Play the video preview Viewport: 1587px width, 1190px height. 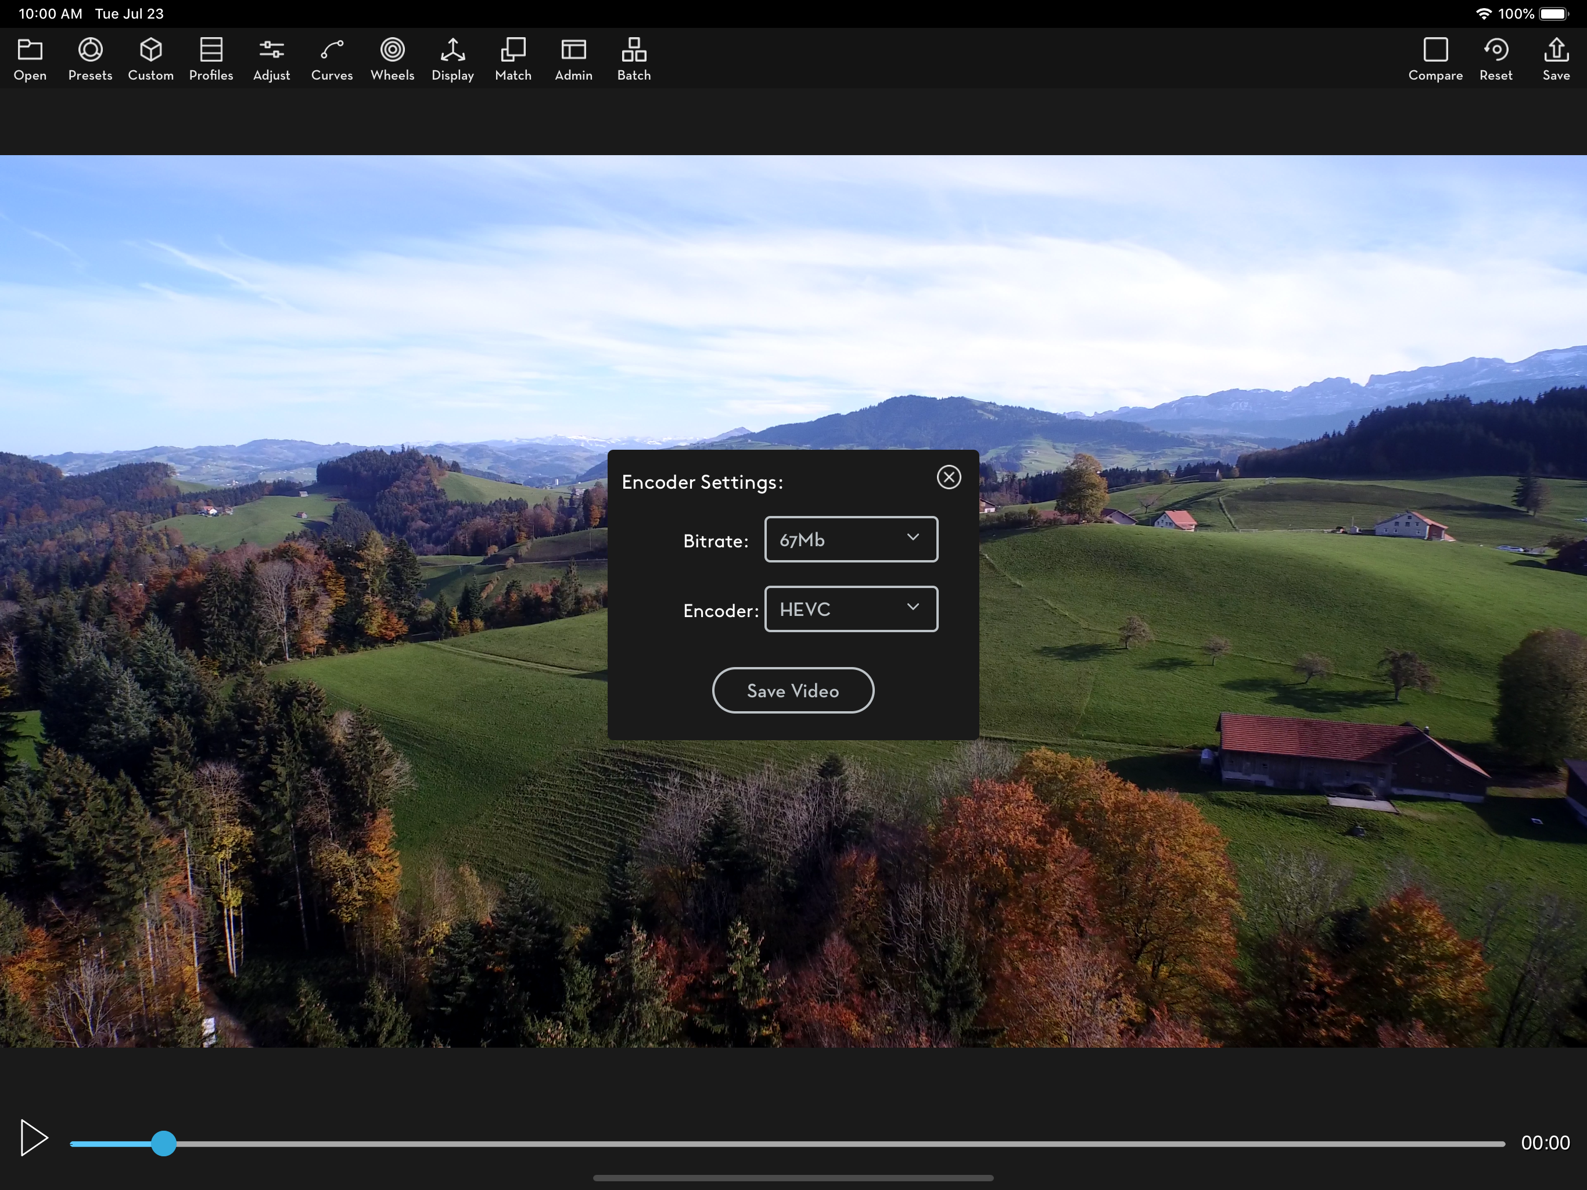[x=33, y=1138]
